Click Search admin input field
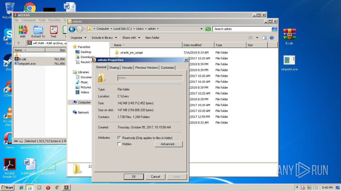The height and width of the screenshot is (191, 341). point(242,29)
